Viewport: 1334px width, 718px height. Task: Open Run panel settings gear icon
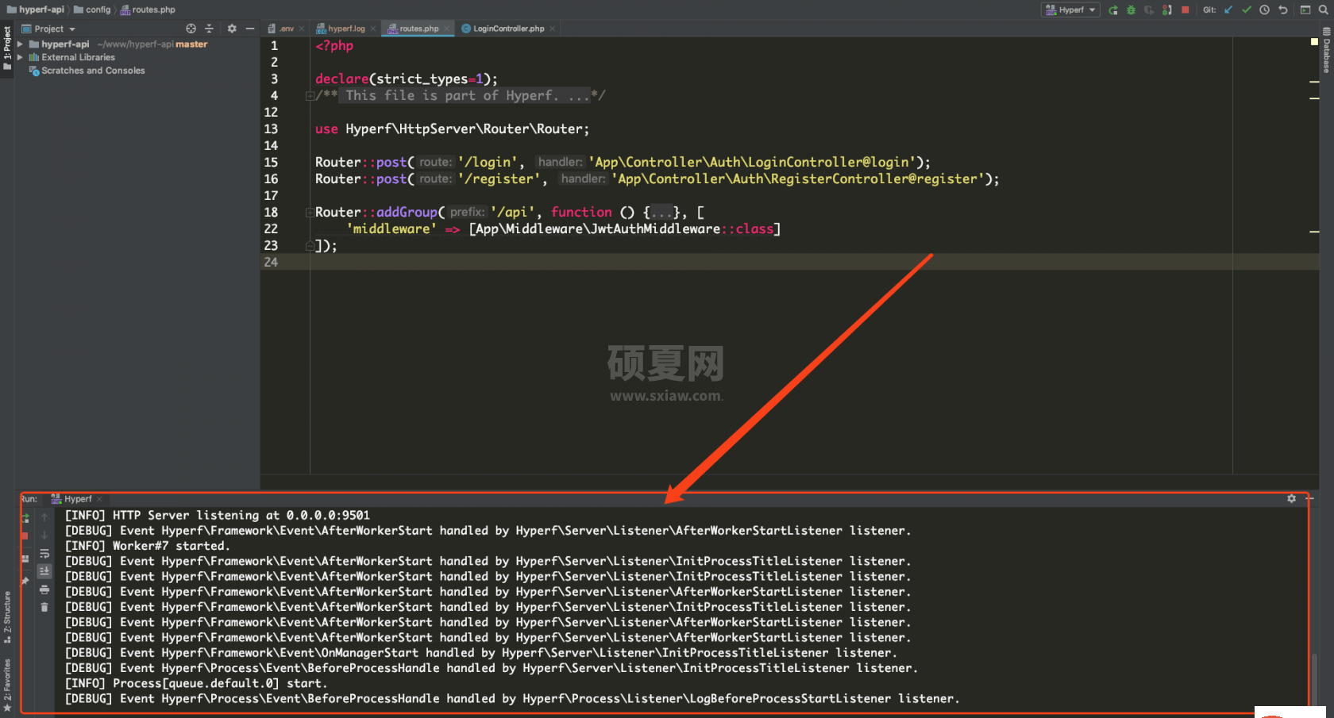[x=1291, y=498]
